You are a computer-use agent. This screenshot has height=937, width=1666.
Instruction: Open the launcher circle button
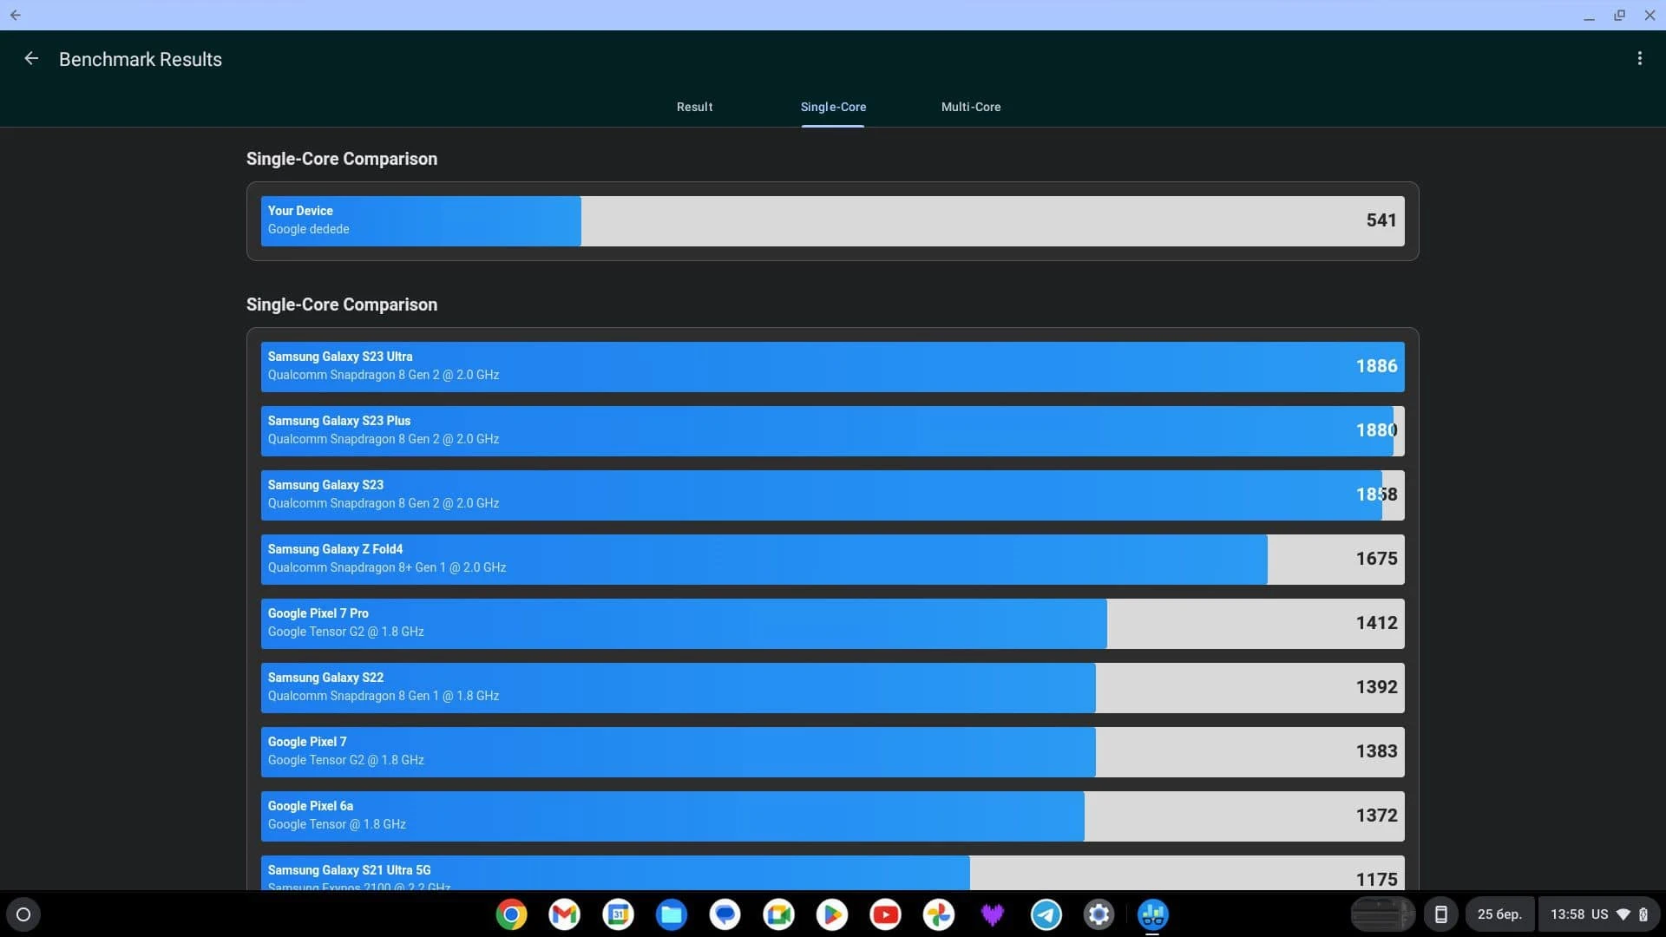tap(23, 914)
